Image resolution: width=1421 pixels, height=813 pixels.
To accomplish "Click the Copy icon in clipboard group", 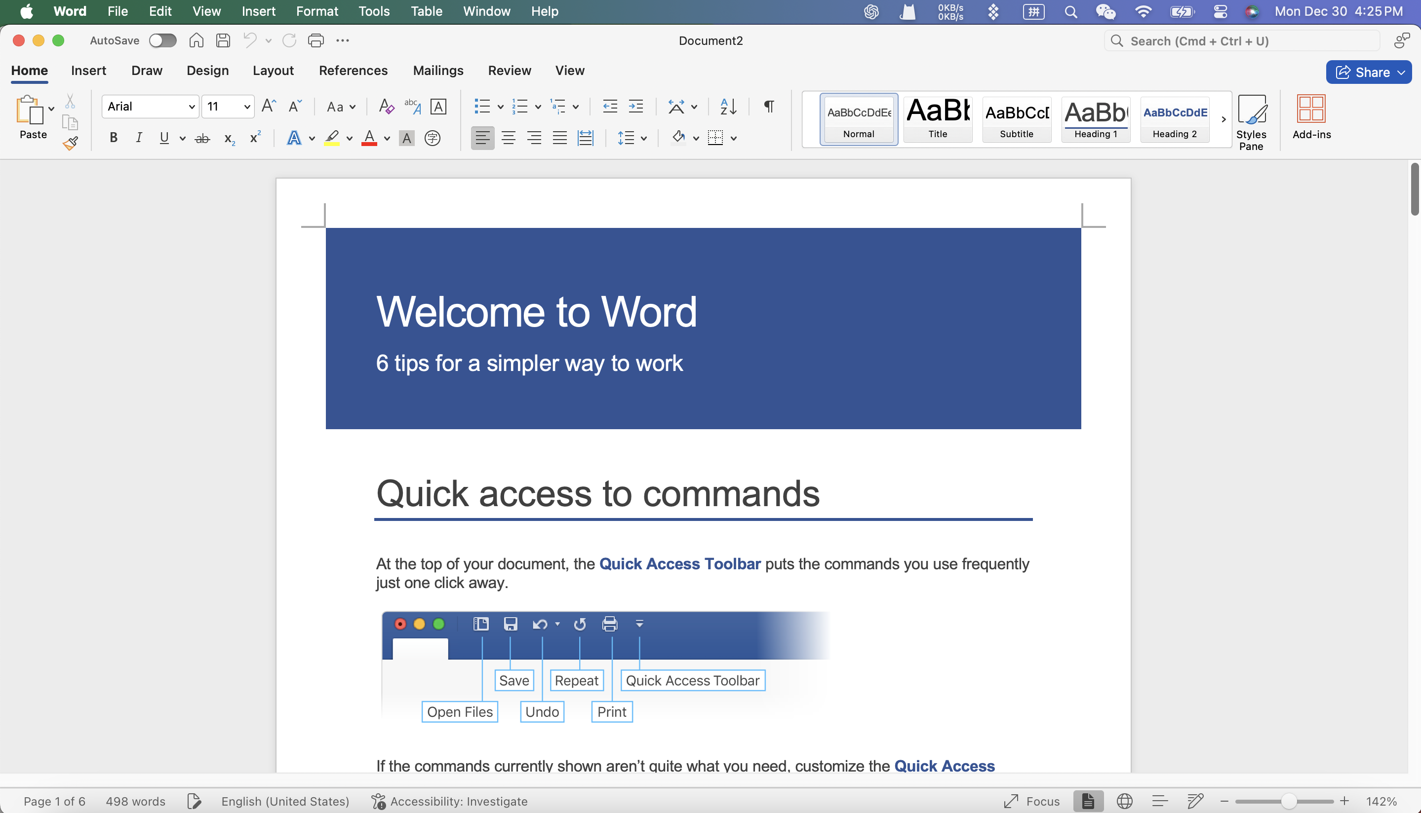I will pyautogui.click(x=70, y=122).
